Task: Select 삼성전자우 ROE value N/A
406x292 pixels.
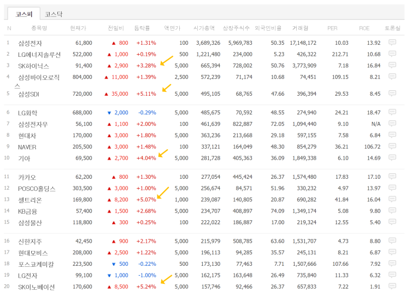Action: (376, 124)
